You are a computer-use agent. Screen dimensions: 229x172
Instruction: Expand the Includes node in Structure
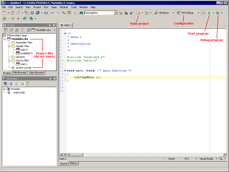4,89
